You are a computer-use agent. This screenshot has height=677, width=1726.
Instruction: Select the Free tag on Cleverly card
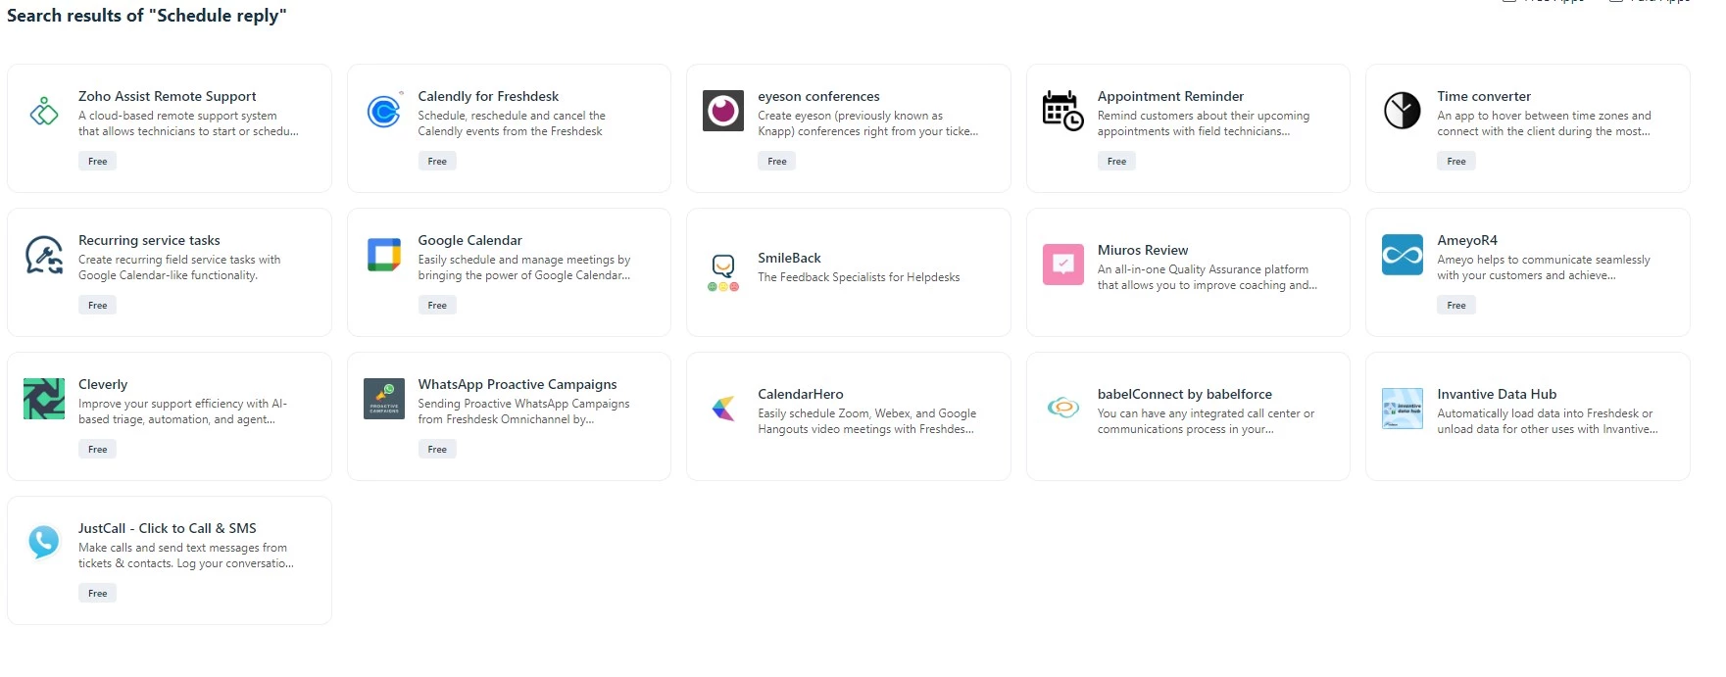click(97, 449)
